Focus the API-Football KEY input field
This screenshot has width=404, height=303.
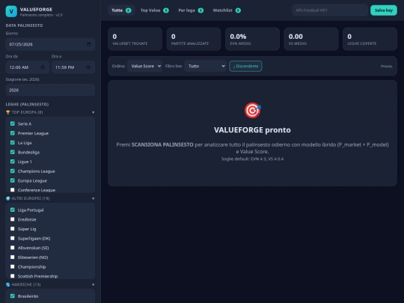click(330, 10)
